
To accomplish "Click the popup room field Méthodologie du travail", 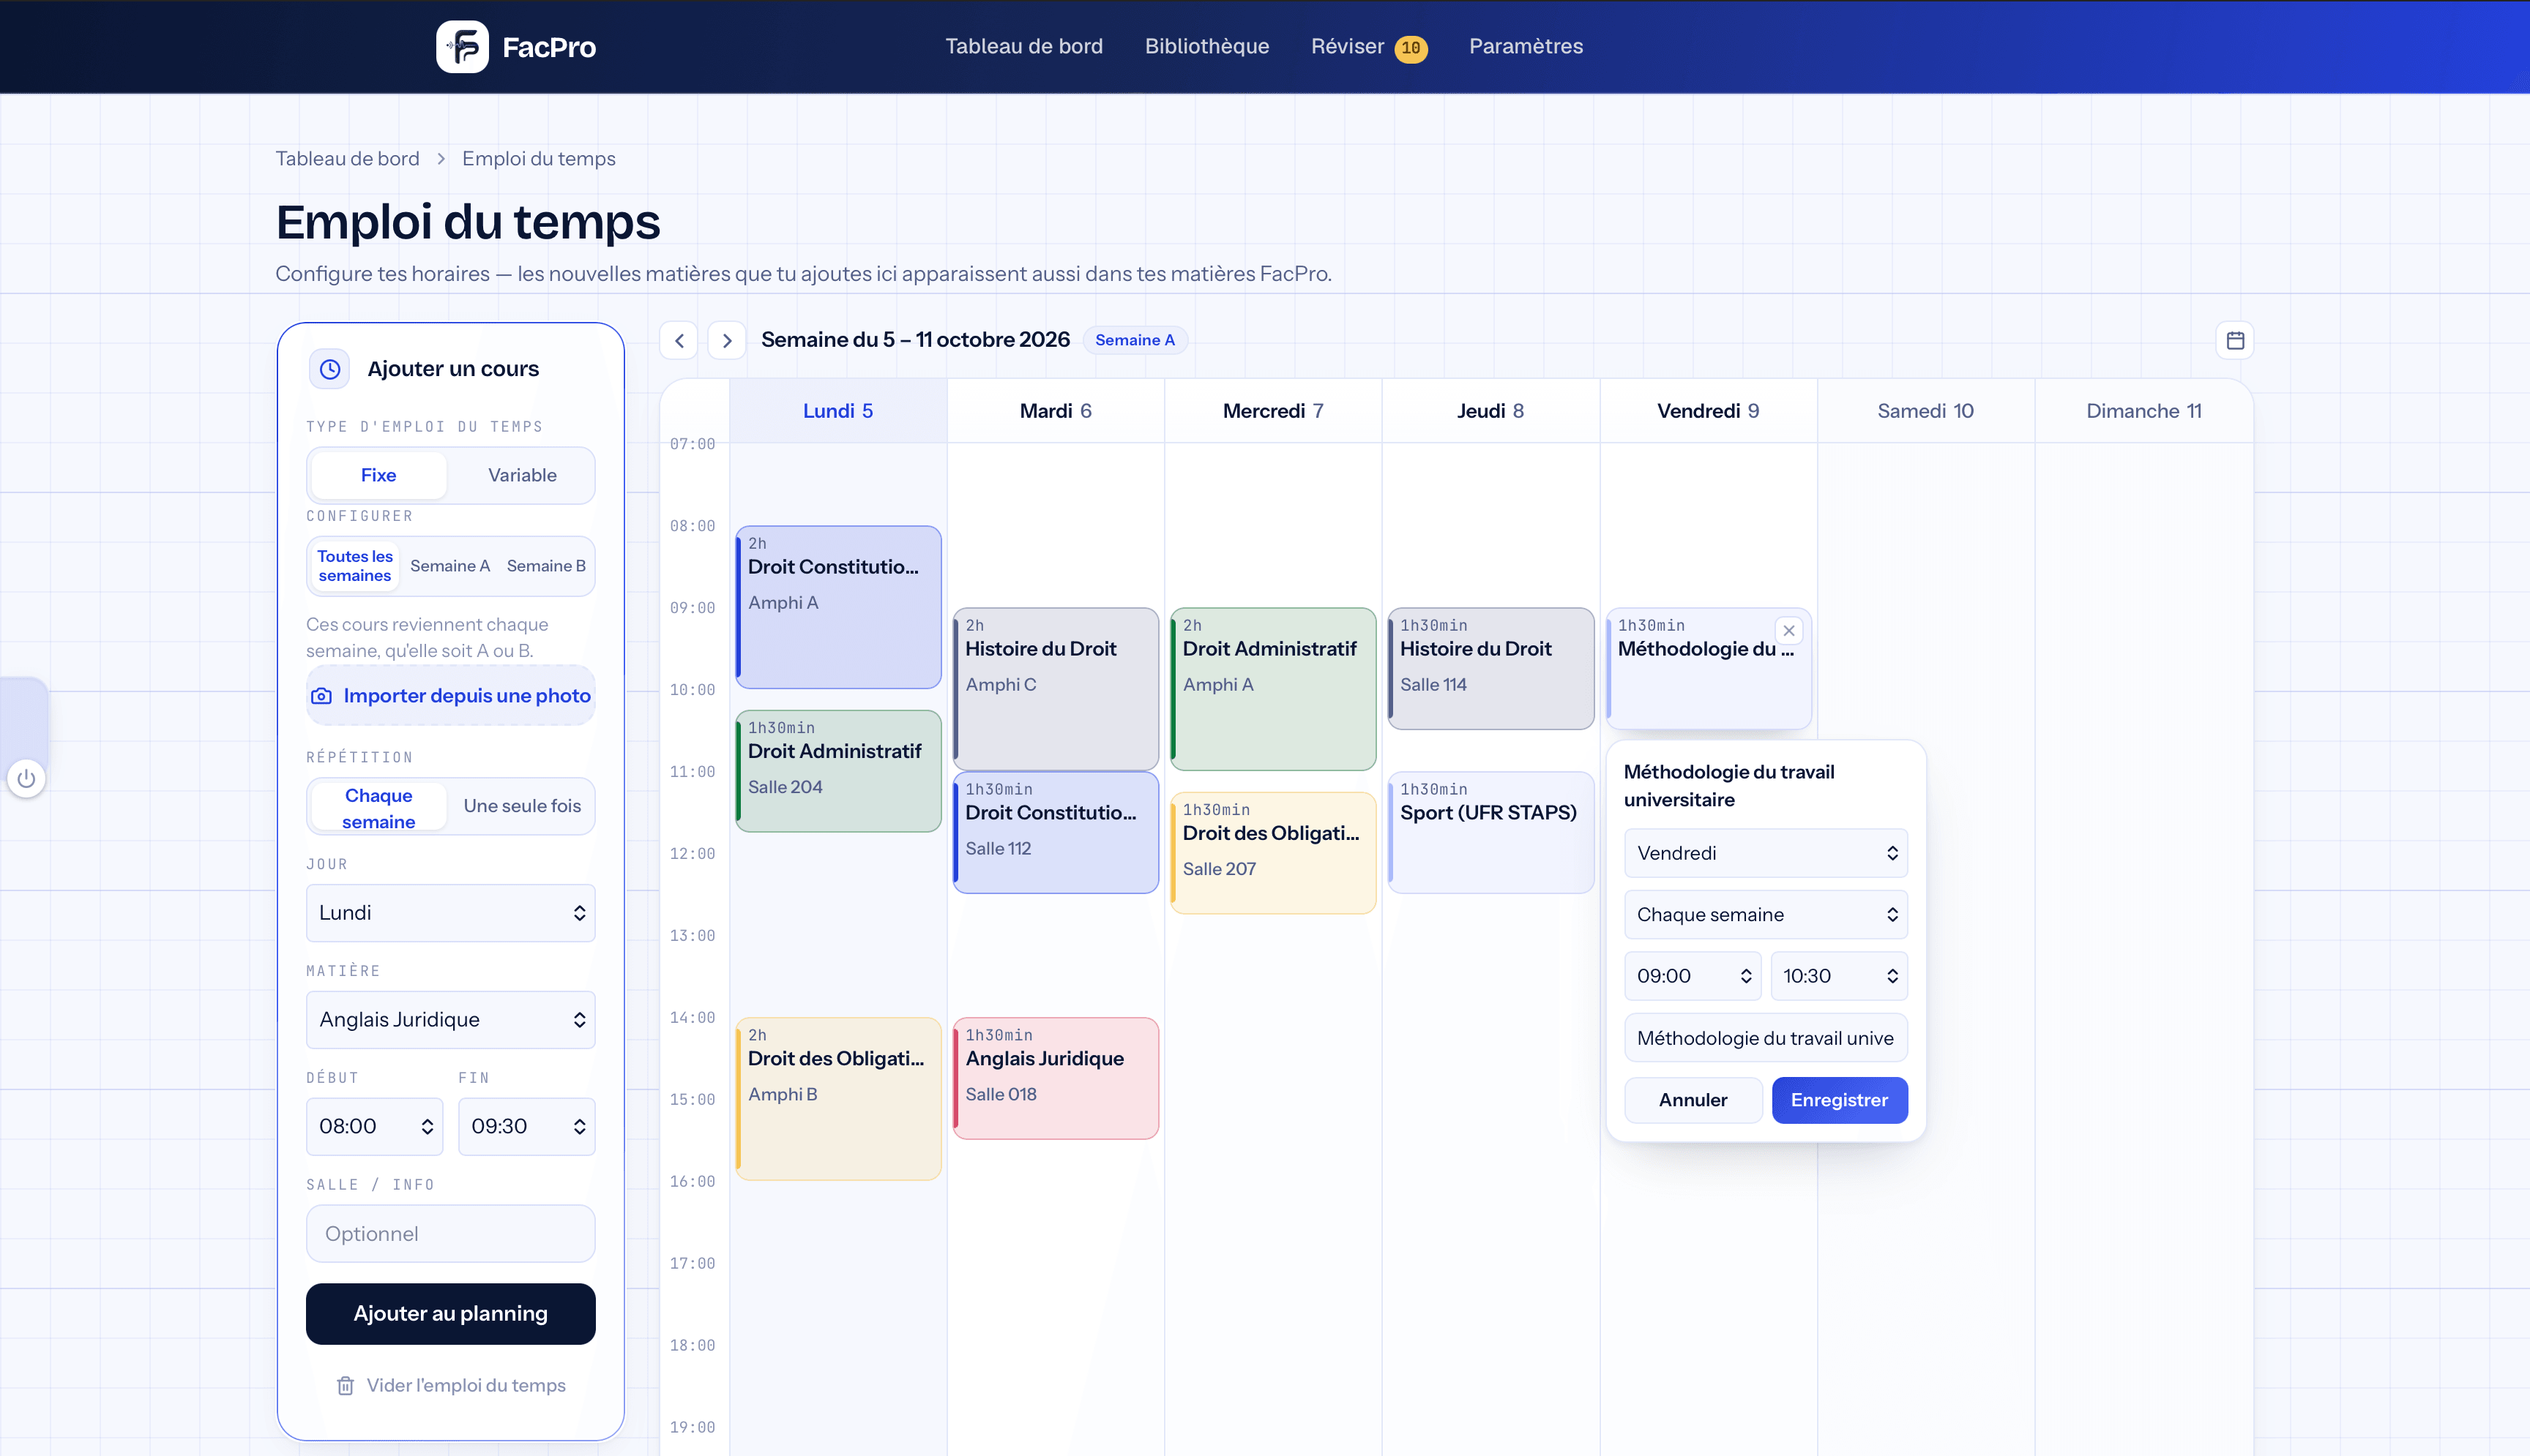I will 1766,1038.
